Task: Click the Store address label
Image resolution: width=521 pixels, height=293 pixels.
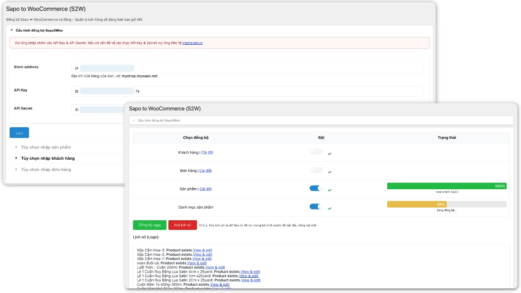Action: coord(26,67)
